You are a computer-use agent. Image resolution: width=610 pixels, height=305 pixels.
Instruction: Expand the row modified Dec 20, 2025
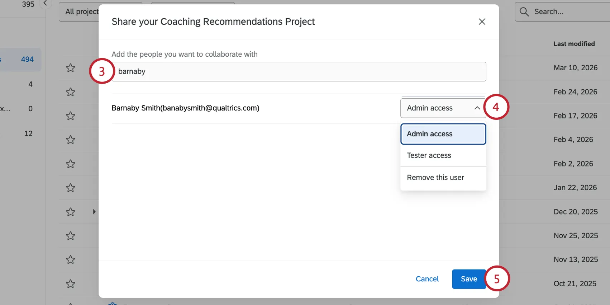(x=94, y=212)
